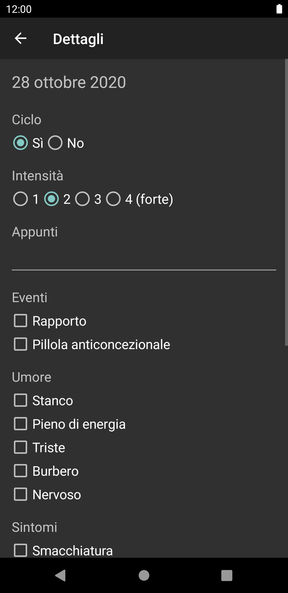Select Nervoso mood checkbox

pyautogui.click(x=21, y=494)
